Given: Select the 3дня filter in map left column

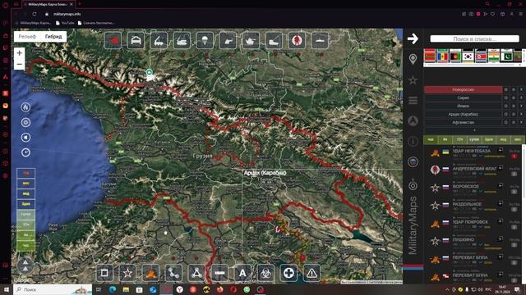Looking at the screenshot, I should point(25,204).
